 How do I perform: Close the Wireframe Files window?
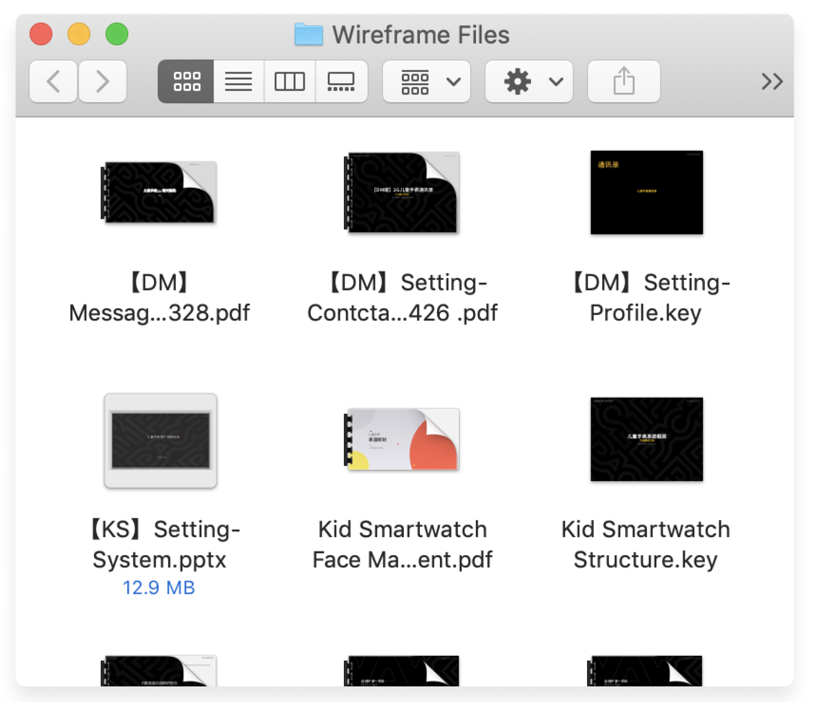coord(41,34)
